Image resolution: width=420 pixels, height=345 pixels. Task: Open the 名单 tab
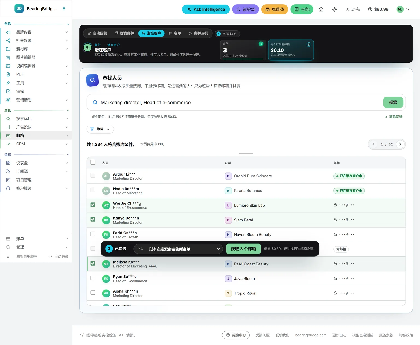pos(175,33)
